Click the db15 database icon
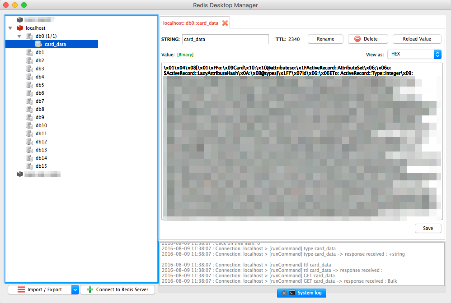The height and width of the screenshot is (303, 451). [x=29, y=166]
